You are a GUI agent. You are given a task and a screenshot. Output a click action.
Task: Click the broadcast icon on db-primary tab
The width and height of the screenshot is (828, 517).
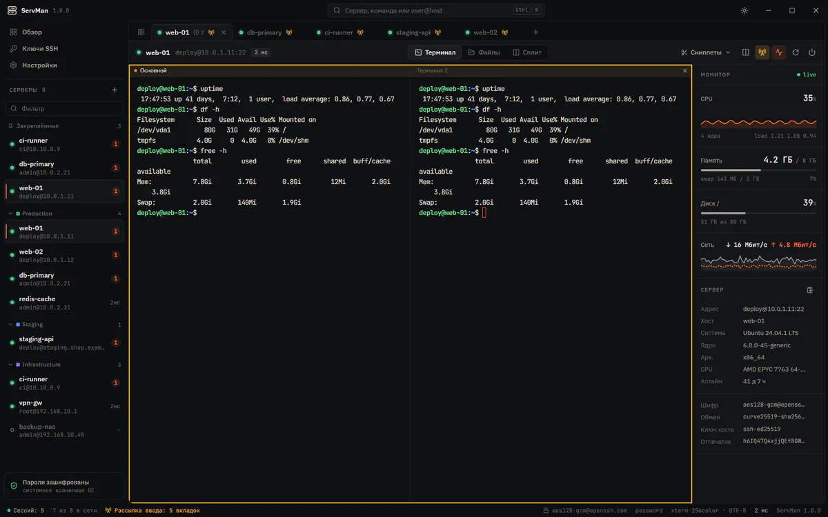(x=289, y=32)
